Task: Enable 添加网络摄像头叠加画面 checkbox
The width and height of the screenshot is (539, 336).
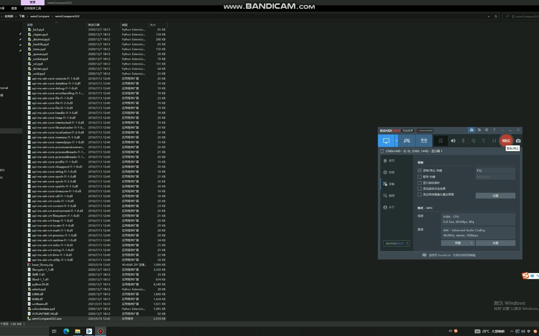Action: coord(420,194)
